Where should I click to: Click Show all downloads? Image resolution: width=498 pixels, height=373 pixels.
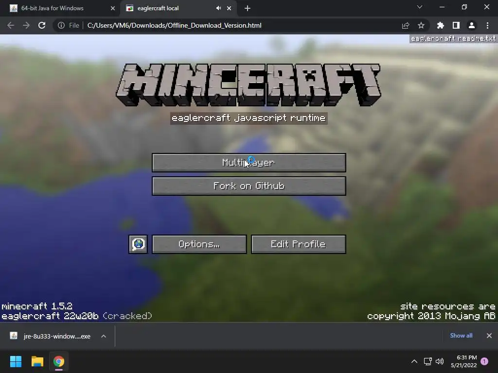click(x=461, y=336)
